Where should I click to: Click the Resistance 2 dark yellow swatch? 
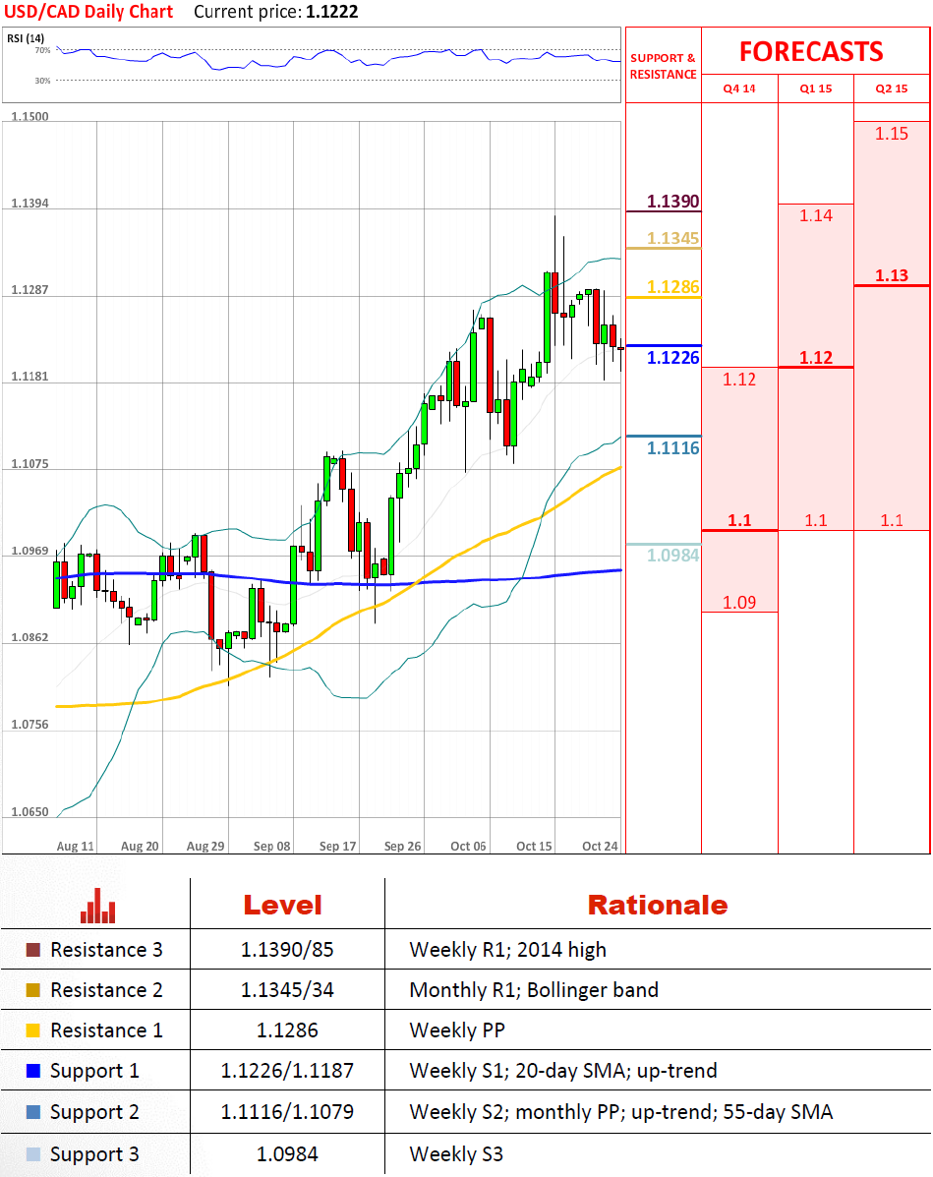pyautogui.click(x=33, y=990)
